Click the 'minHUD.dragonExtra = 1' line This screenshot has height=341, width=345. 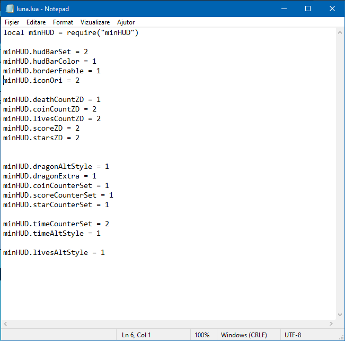(50, 176)
